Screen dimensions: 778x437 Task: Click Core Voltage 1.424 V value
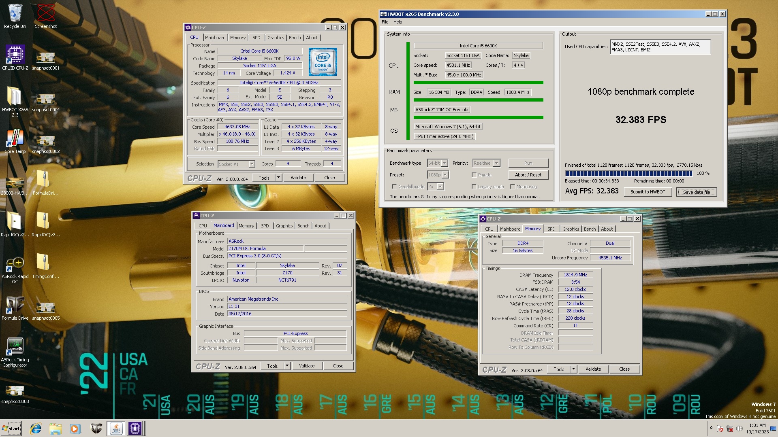click(x=288, y=73)
